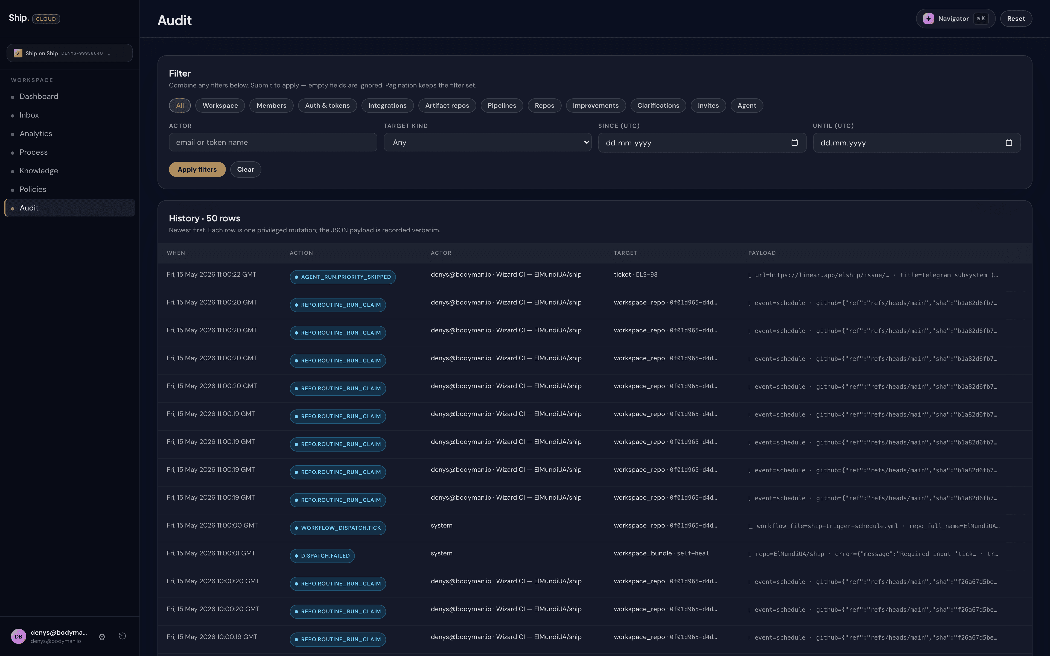The image size is (1050, 656).
Task: Open the Until (UTC) calendar picker icon
Action: point(1009,142)
